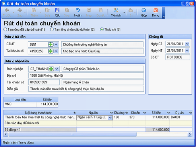
Task: Undo changes with the Hoãn icon
Action: 78,10
